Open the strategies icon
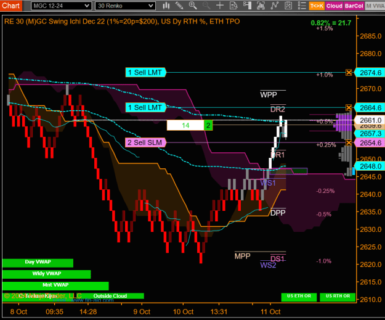 point(288,6)
